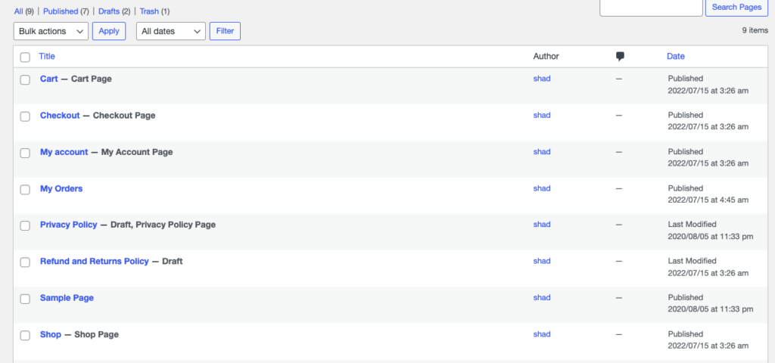
Task: Mark the Shop page checkbox
Action: pos(25,335)
